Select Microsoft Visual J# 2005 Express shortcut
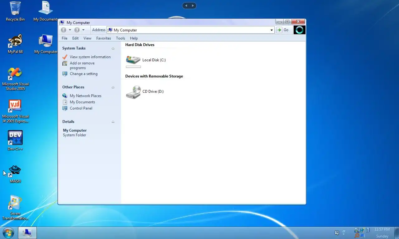This screenshot has height=239, width=399. pos(15,111)
